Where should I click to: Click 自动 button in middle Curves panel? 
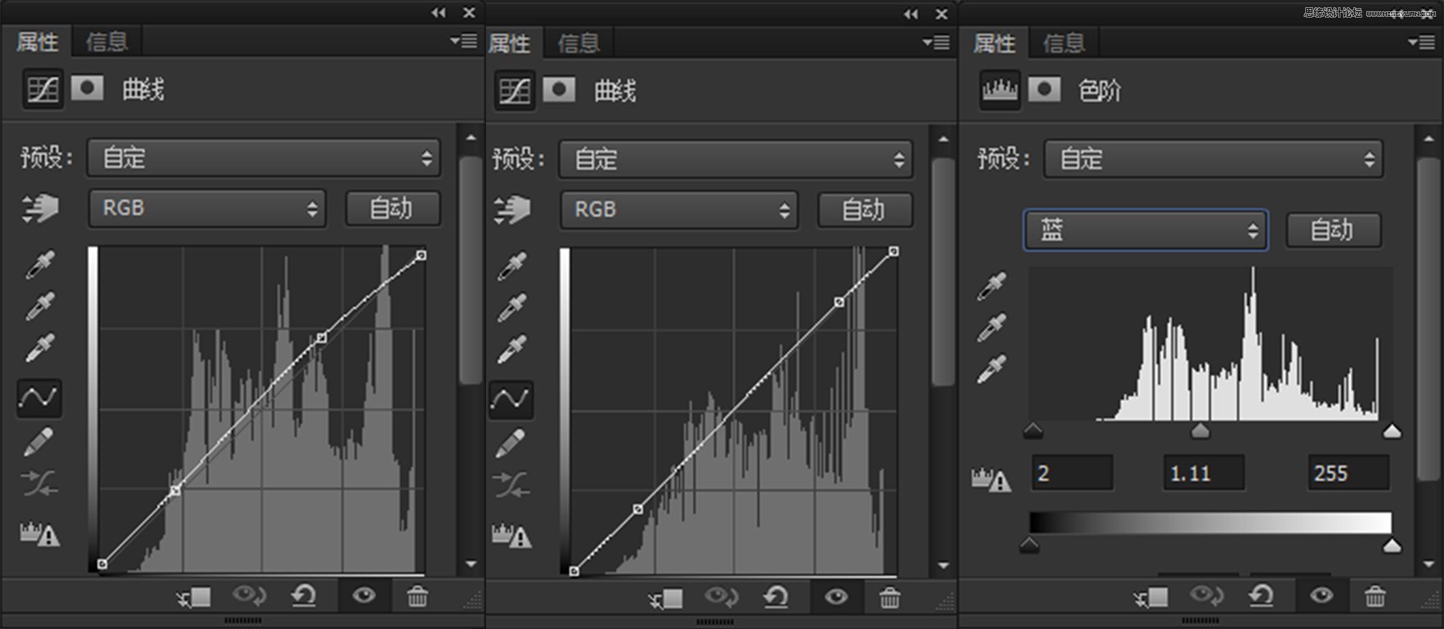[x=865, y=210]
